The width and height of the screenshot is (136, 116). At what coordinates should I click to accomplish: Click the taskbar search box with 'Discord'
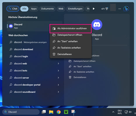[x=21, y=112]
